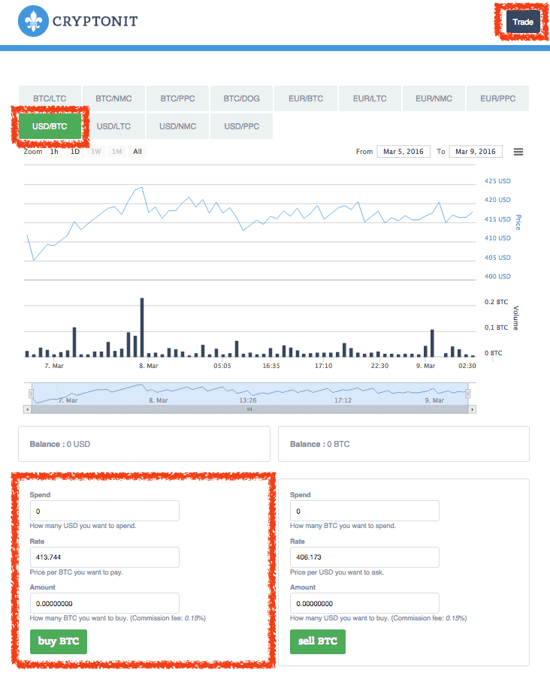550x676 pixels.
Task: Select the EUR/LTC pair tab
Action: pos(370,98)
